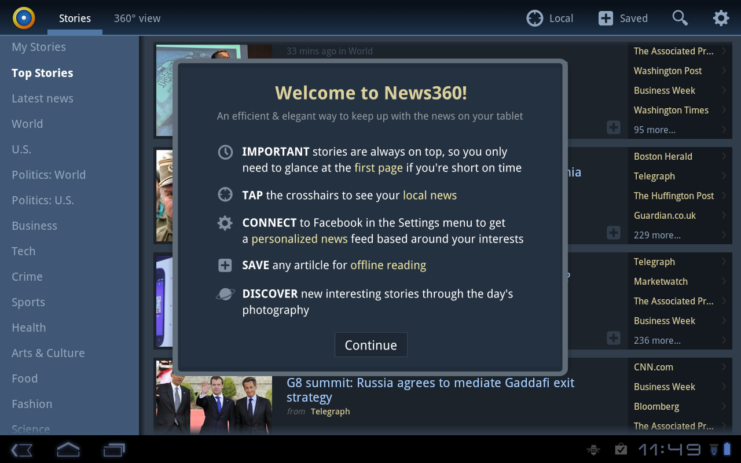Select the Business category in sidebar
741x463 pixels.
pyautogui.click(x=35, y=226)
